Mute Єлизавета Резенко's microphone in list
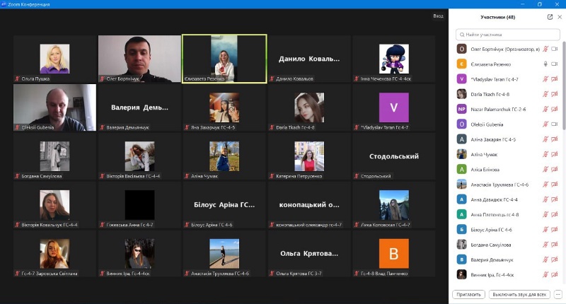566x304 pixels. coord(545,64)
